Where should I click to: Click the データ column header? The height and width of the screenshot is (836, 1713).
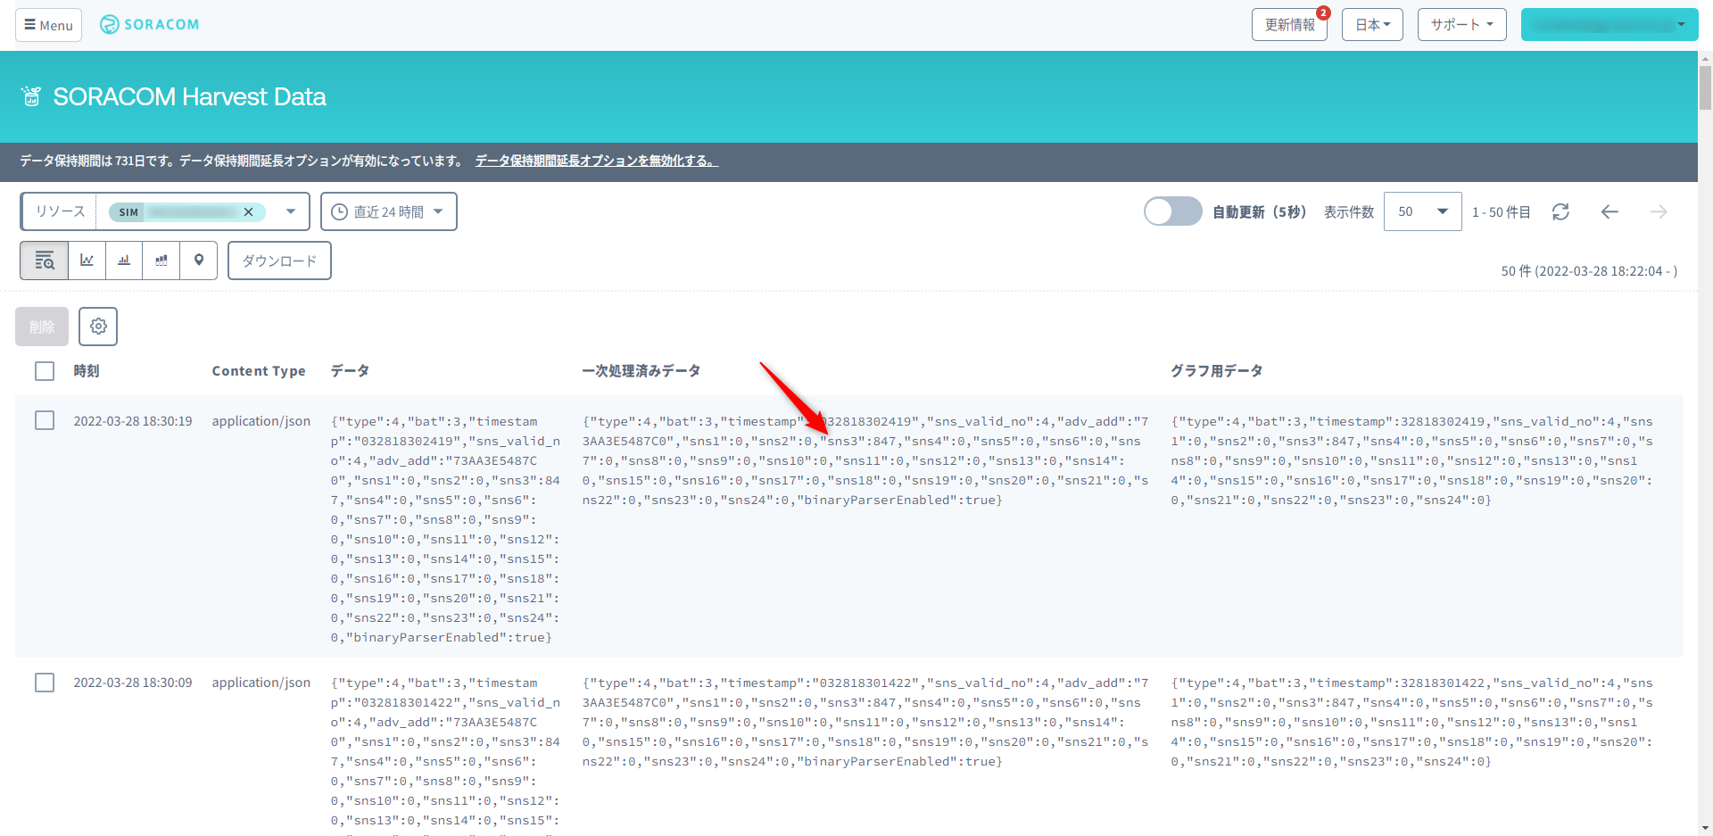[350, 371]
